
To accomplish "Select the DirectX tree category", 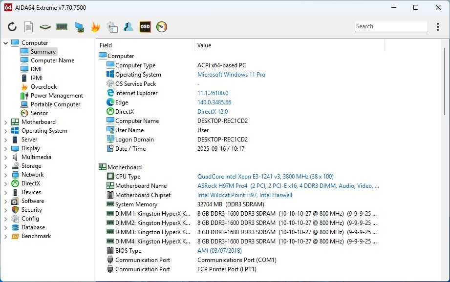I will point(30,183).
